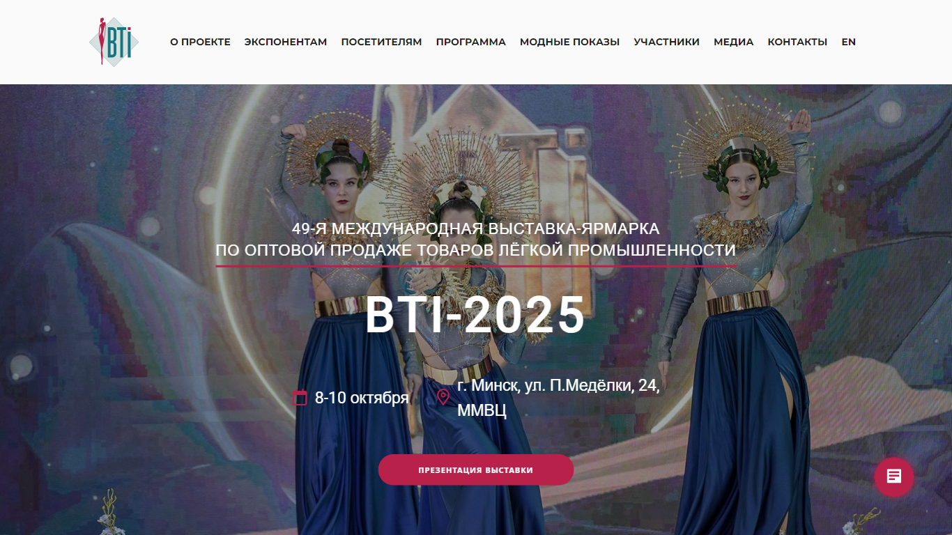
Task: Click the BTI-2025 heading
Action: click(x=475, y=315)
